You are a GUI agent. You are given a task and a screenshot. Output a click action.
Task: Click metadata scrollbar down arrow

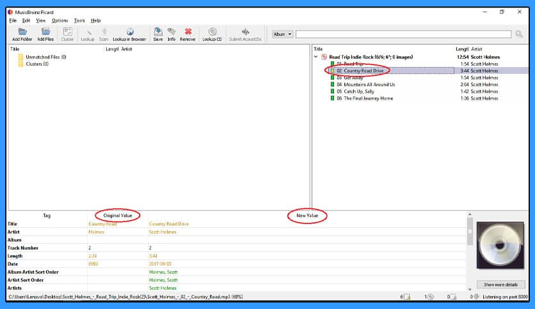coord(470,289)
